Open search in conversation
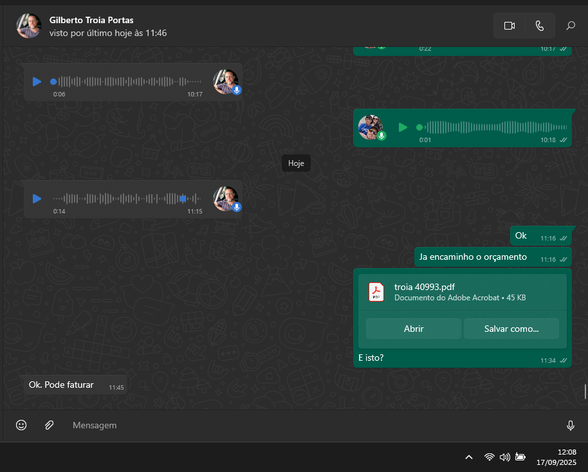The height and width of the screenshot is (472, 588). tap(570, 26)
